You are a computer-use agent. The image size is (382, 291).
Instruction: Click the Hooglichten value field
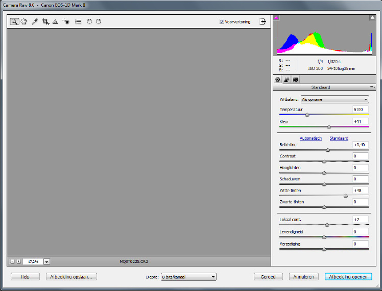[361, 168]
